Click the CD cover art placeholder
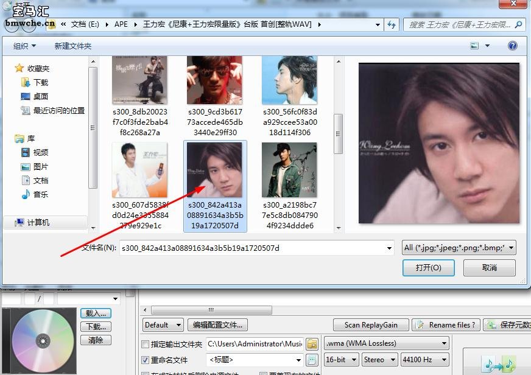Screen dimensions: 531x375 [39, 340]
